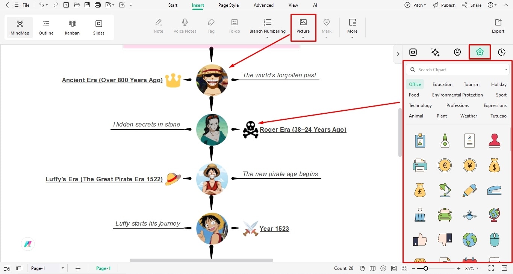Click the horizontal canvas scrollbar
The image size is (513, 274).
(x=201, y=260)
